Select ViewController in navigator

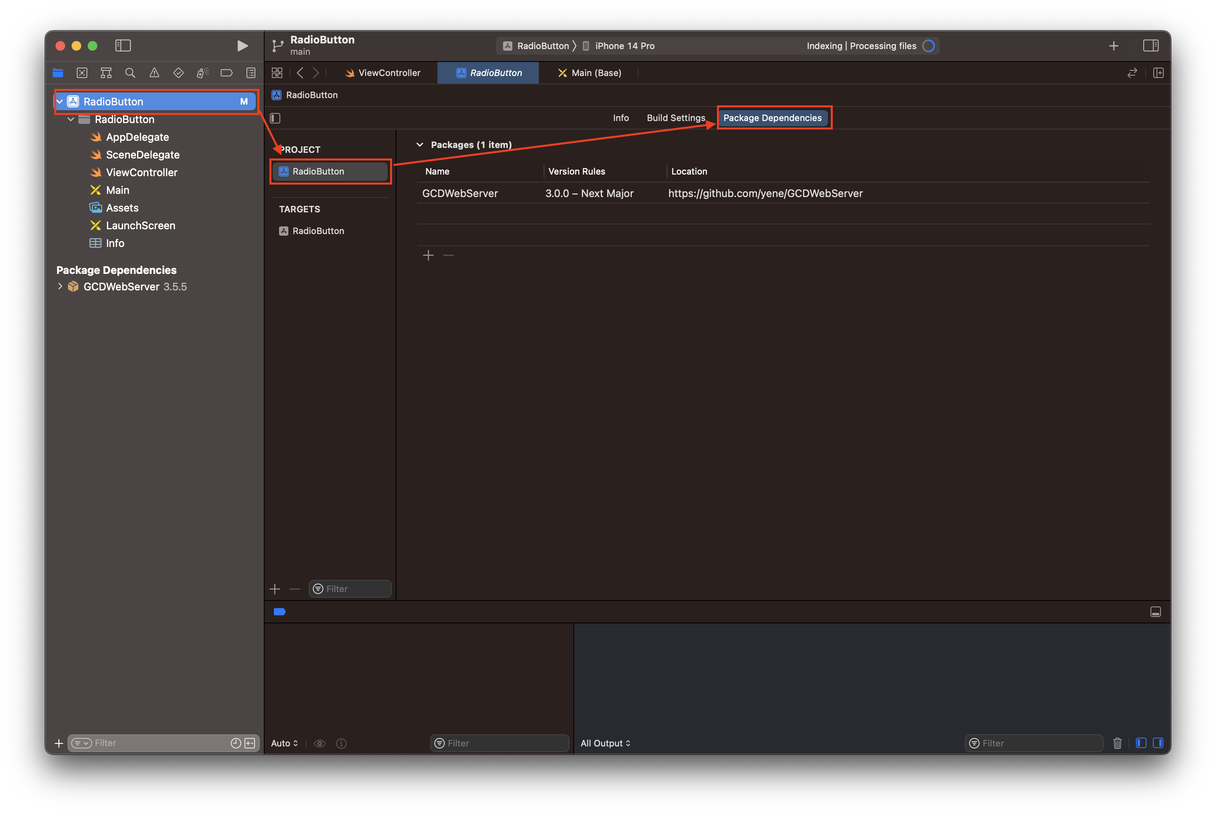point(134,173)
